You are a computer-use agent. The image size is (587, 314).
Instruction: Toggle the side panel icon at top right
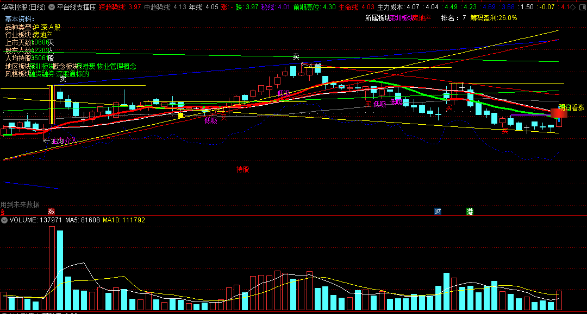(x=582, y=7)
